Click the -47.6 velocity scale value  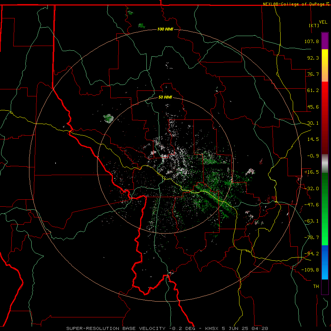(312, 205)
